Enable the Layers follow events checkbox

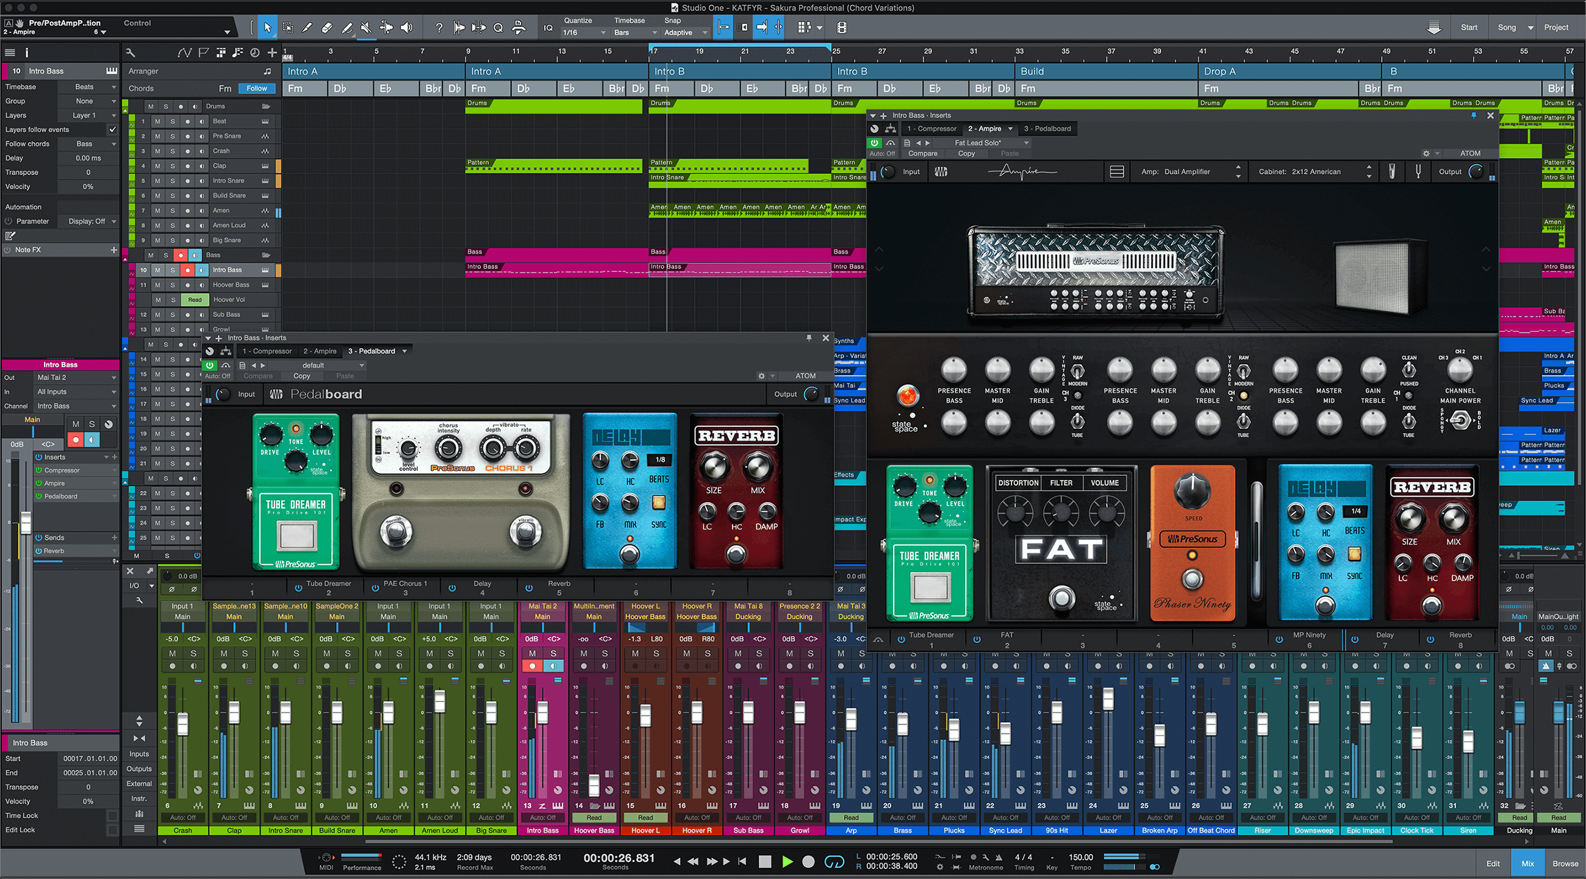(x=113, y=129)
